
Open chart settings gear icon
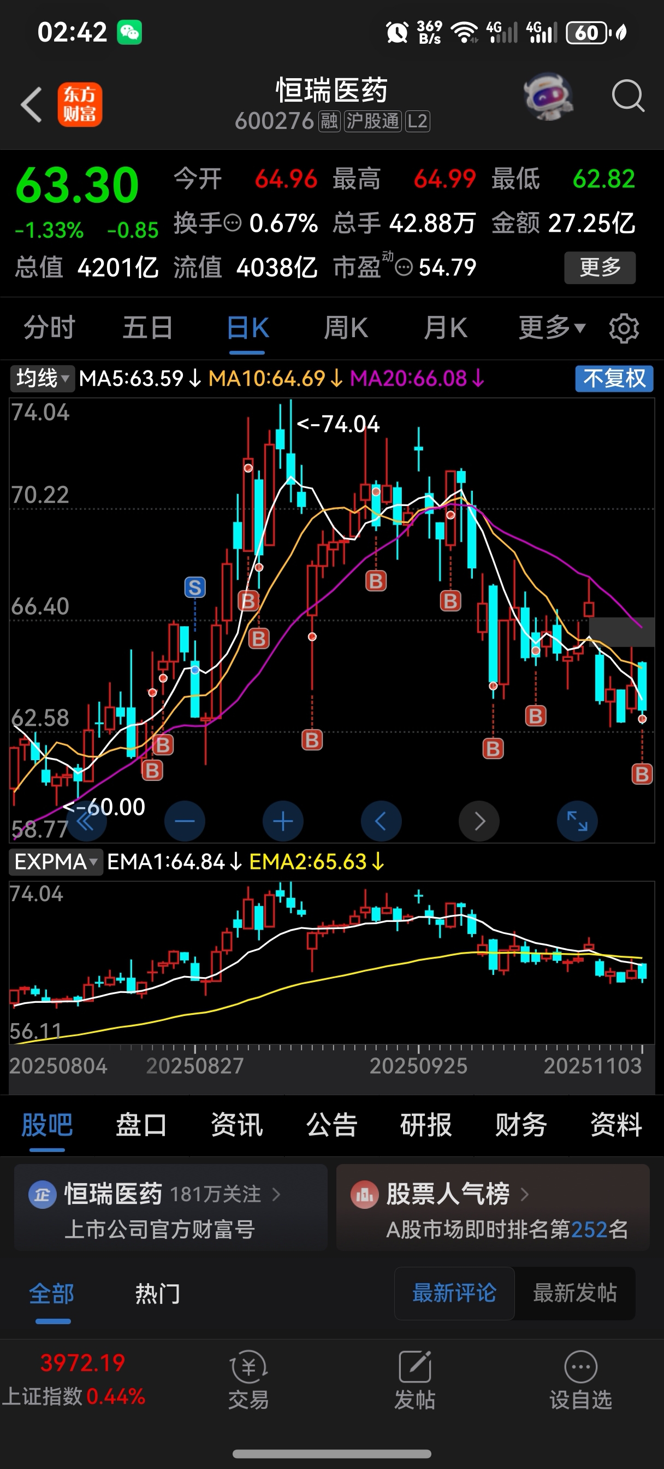[x=624, y=328]
